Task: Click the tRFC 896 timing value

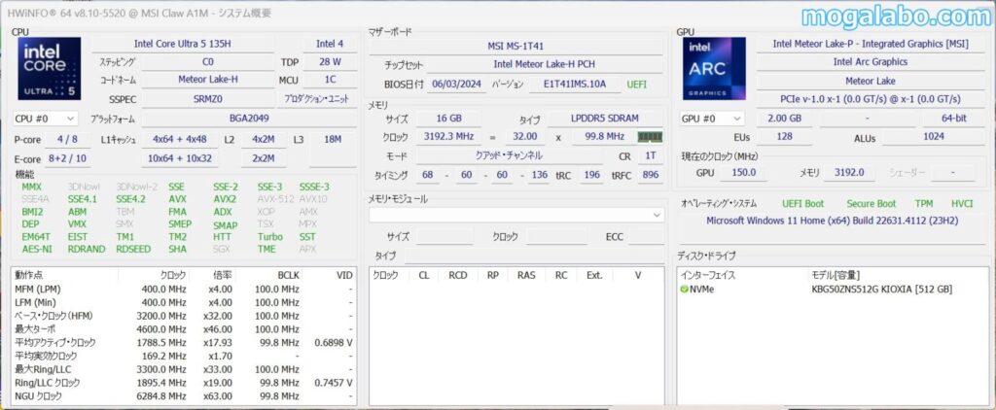Action: (x=650, y=175)
